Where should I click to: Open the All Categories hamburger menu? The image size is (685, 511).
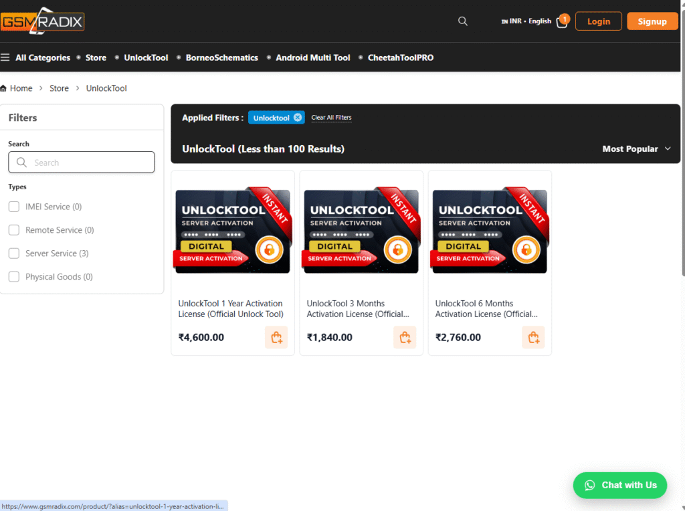[x=5, y=58]
